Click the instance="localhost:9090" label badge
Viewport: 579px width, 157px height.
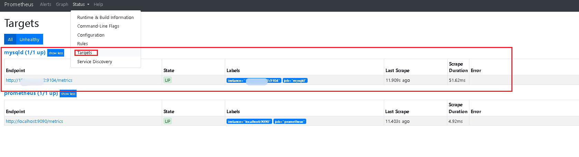[249, 121]
